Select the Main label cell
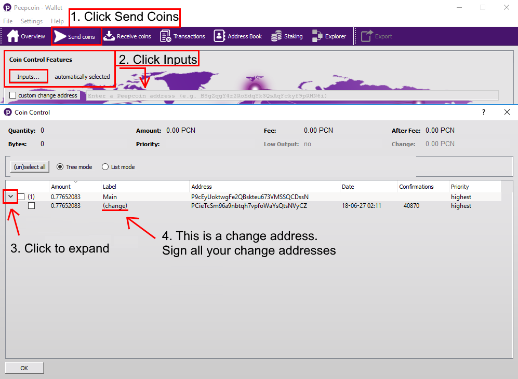Screen dimensions: 518x379 point(110,196)
